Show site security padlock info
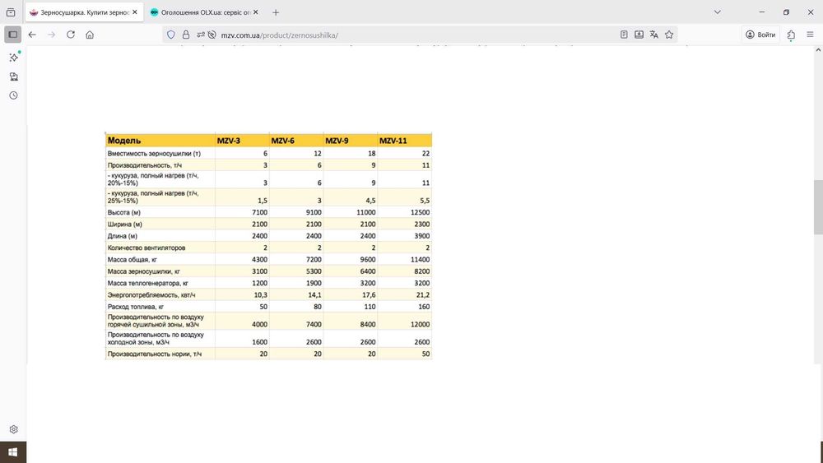823x463 pixels. coord(186,35)
